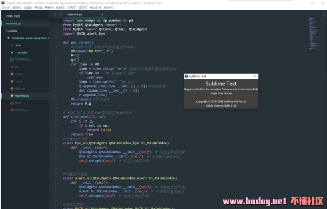Select the myanimal.py editor tab

click(84, 14)
